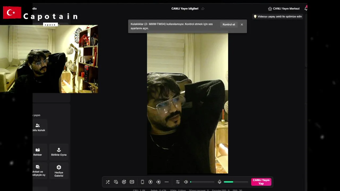Mute the speaker volume icon
Screen dimensions: 340x191
(x=186, y=182)
